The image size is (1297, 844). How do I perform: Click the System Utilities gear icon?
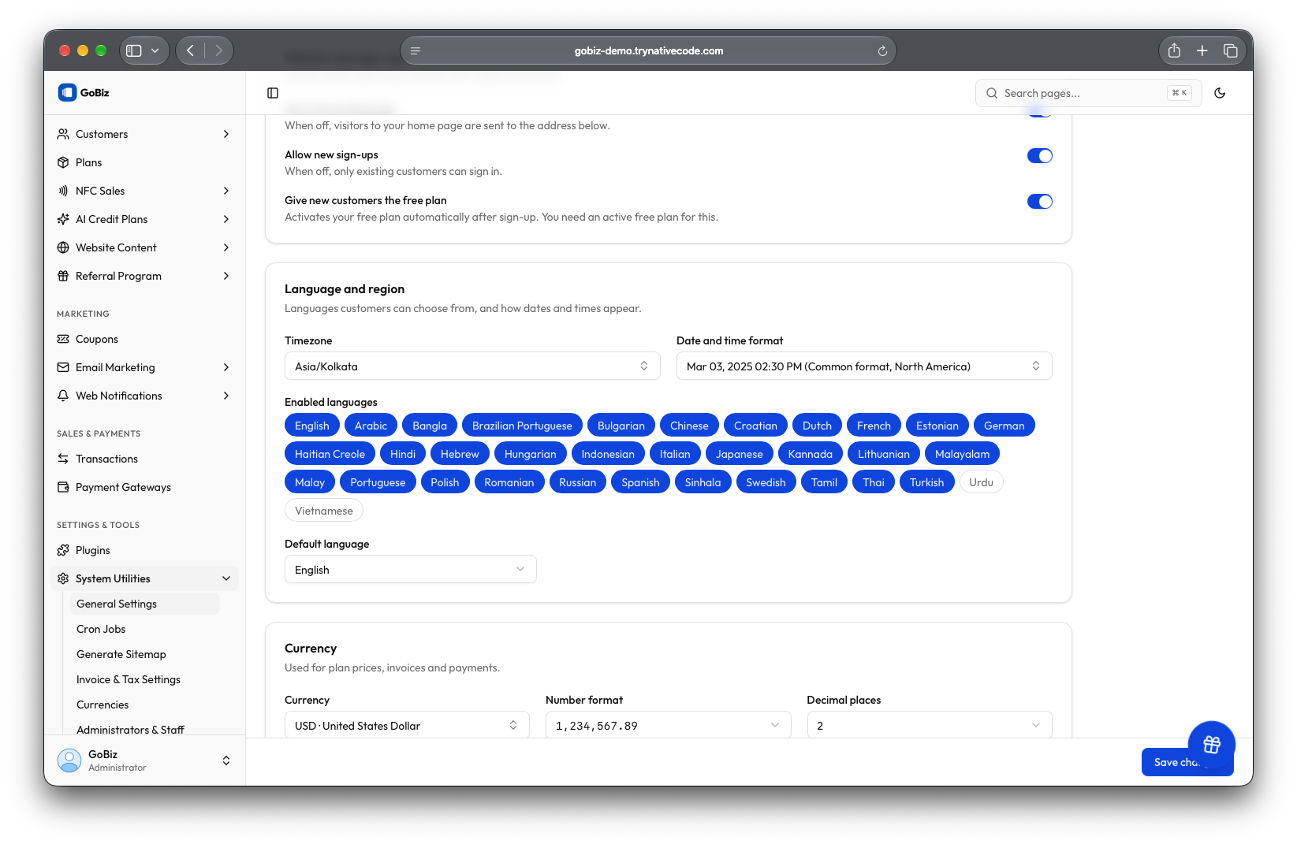coord(63,578)
